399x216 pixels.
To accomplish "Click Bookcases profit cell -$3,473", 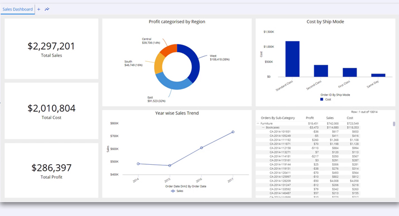I will click(314, 127).
